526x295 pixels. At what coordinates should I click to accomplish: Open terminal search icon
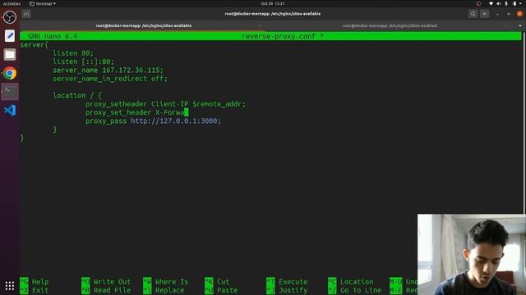(x=473, y=14)
